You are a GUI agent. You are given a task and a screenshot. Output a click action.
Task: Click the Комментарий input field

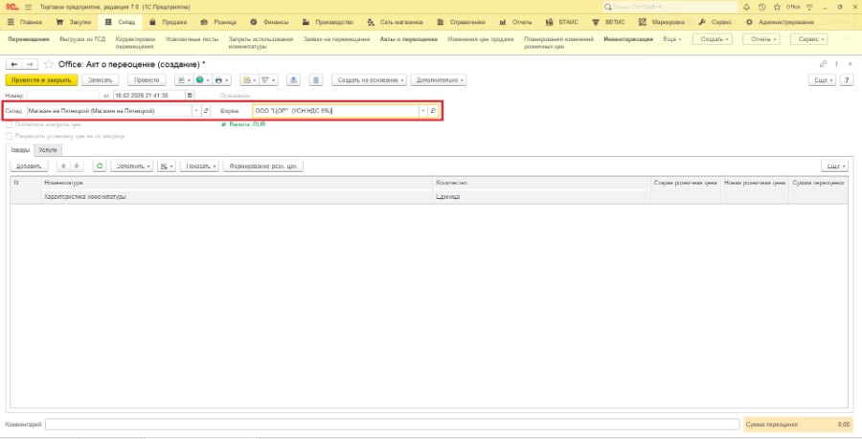393,425
